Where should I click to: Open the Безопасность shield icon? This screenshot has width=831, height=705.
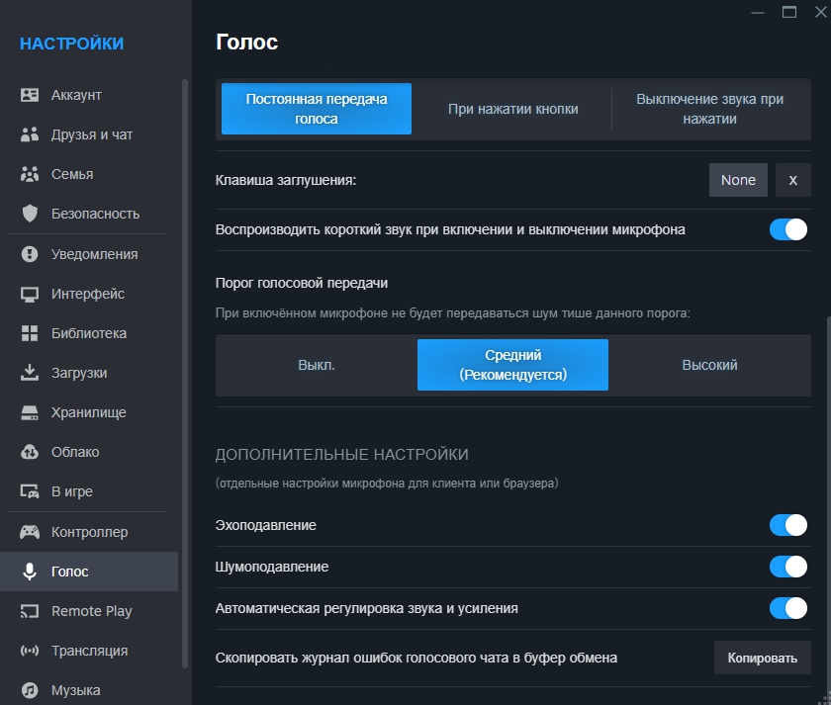30,214
